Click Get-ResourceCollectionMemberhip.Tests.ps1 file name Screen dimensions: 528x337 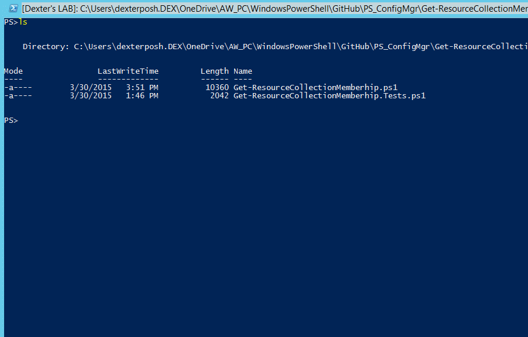coord(330,96)
